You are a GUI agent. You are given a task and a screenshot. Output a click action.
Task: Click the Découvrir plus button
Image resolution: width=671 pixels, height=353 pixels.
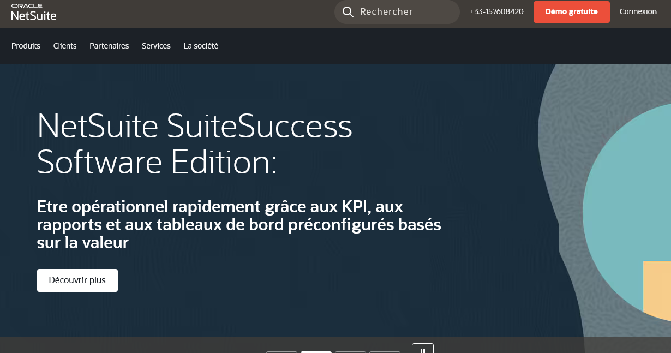(x=77, y=280)
